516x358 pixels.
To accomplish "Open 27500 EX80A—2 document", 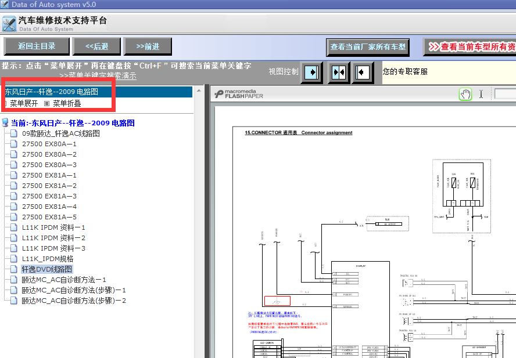I will [49, 154].
